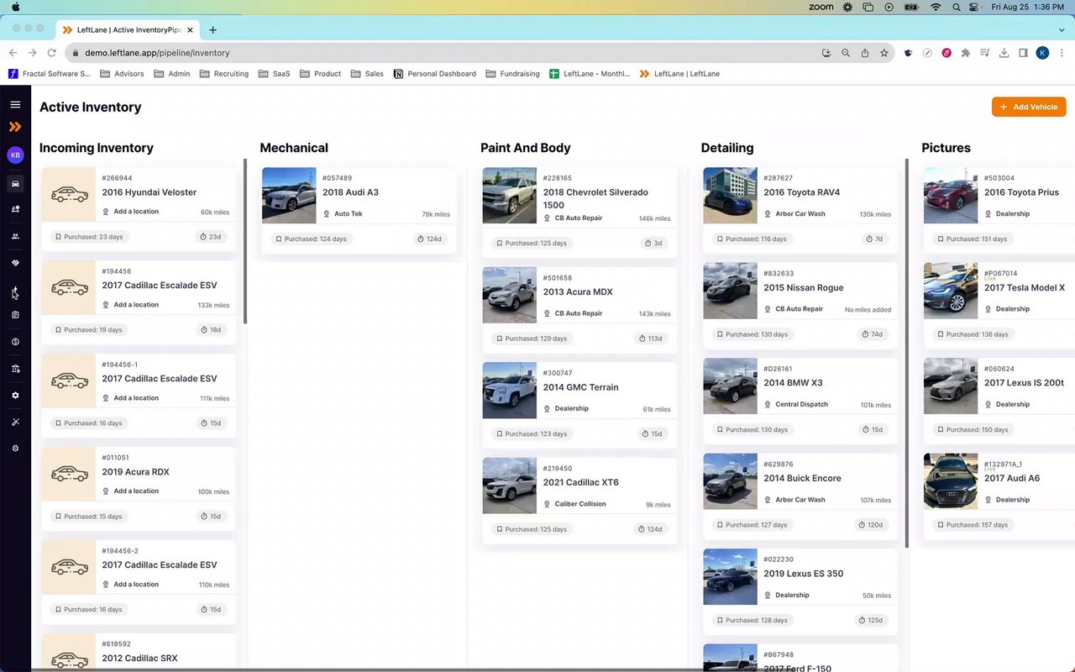Click the media controls icon in Chrome toolbar
The height and width of the screenshot is (672, 1075).
click(985, 53)
